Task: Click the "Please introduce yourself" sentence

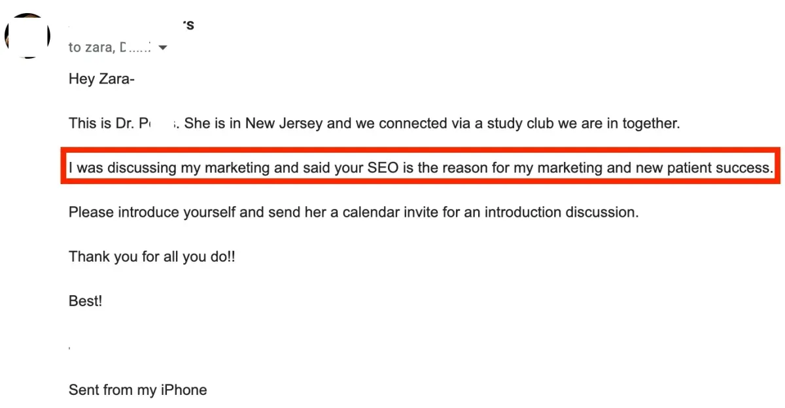Action: [x=353, y=212]
